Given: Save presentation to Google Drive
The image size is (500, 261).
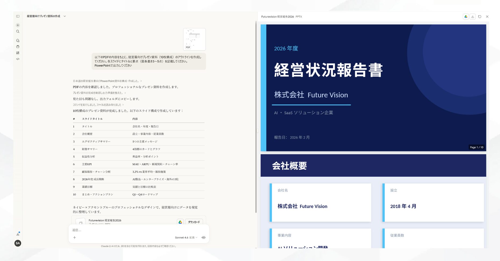Looking at the screenshot, I should (x=466, y=16).
